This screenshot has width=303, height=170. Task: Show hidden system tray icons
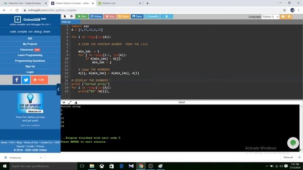point(267,166)
